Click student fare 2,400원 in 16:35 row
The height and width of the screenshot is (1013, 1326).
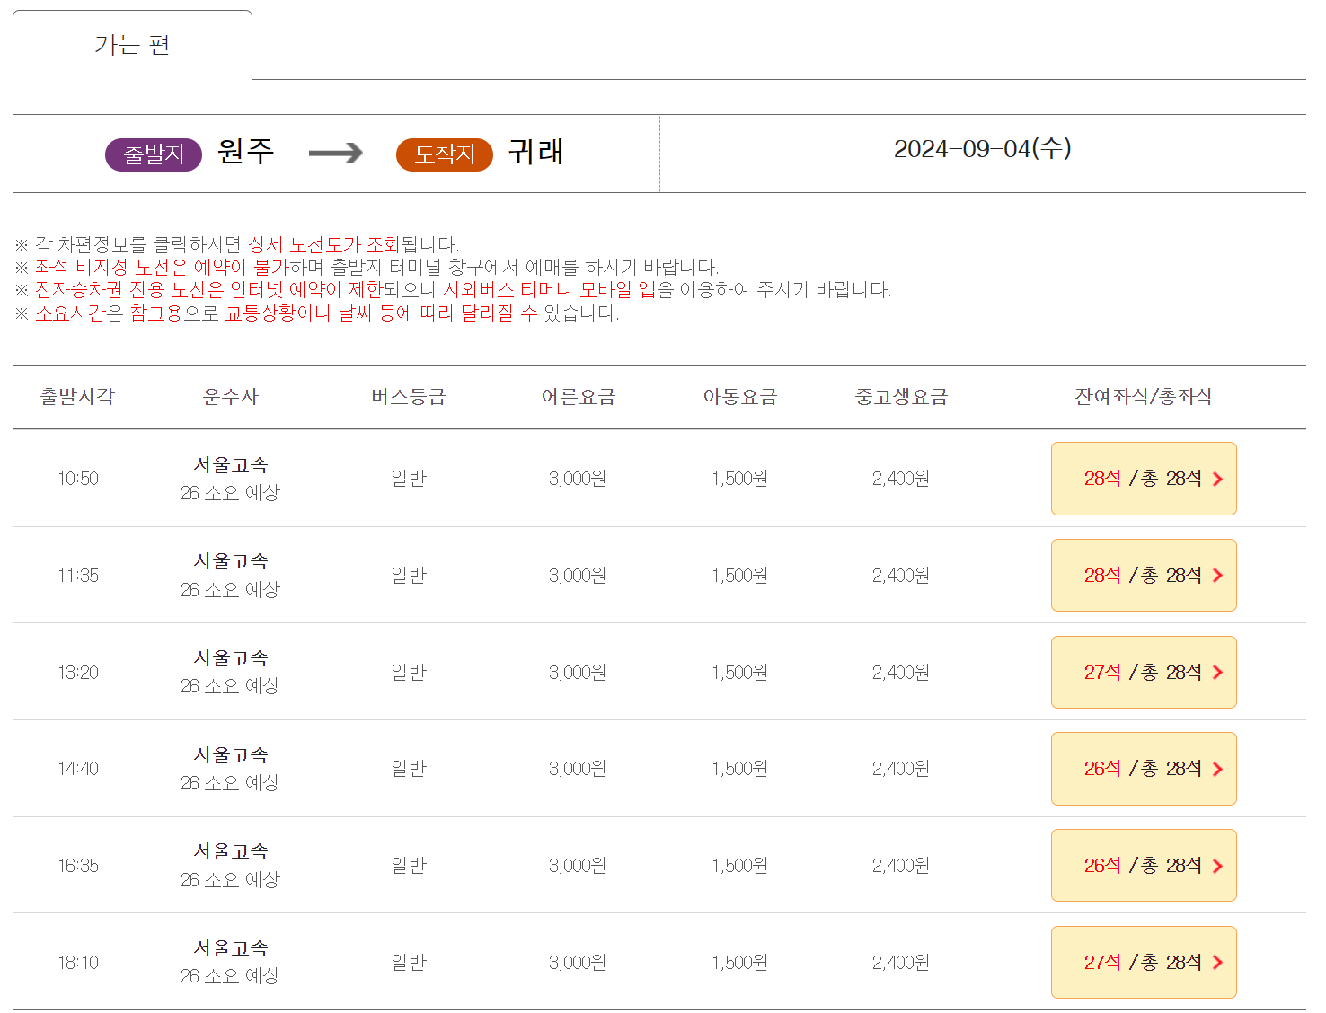tap(901, 866)
